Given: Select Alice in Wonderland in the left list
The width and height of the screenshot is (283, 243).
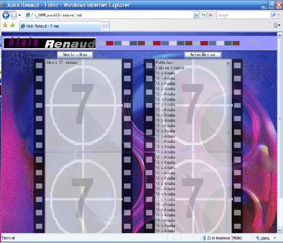Looking at the screenshot, I should [62, 62].
